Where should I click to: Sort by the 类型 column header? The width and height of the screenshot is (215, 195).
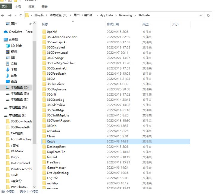[145, 24]
